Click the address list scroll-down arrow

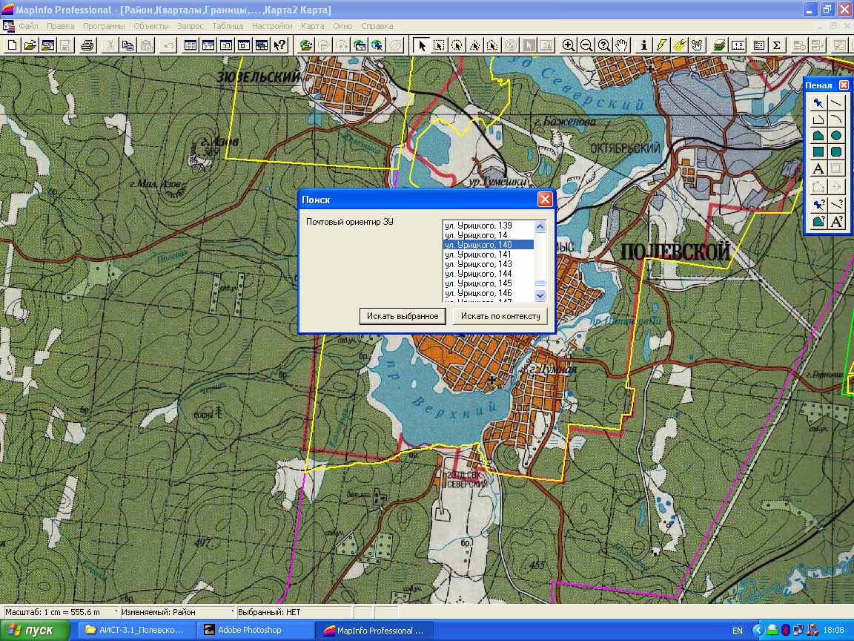[x=540, y=295]
